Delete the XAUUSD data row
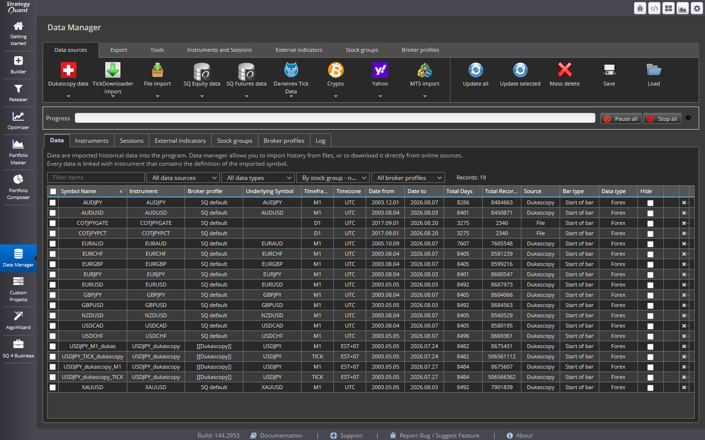Screen dimensions: 705x440 (x=685, y=387)
